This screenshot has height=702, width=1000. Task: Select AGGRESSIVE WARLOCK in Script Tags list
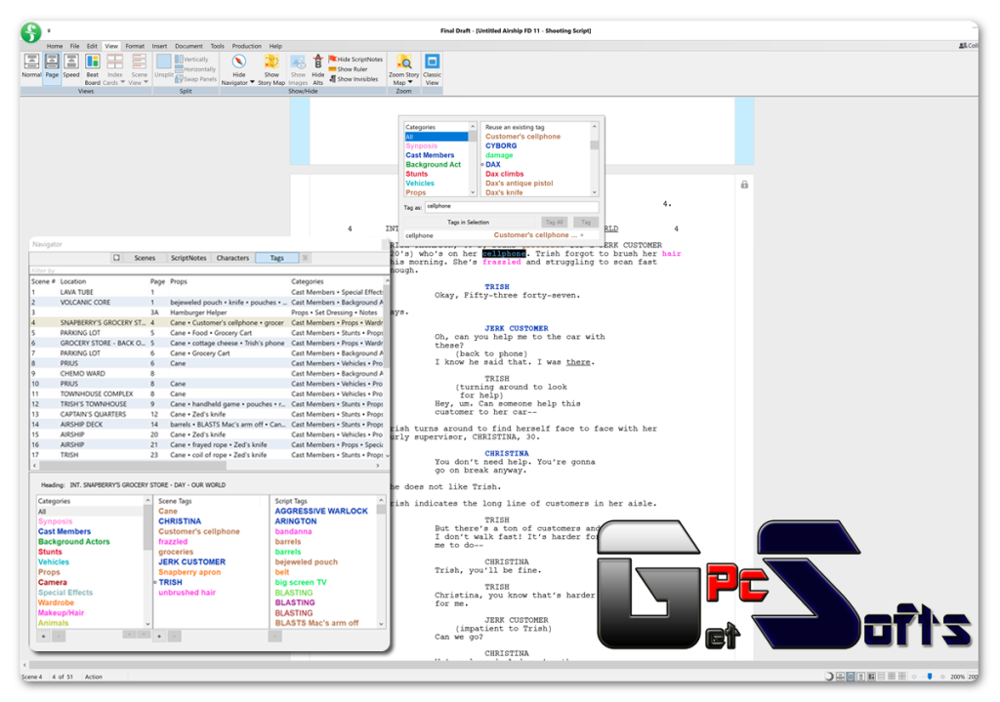click(321, 512)
